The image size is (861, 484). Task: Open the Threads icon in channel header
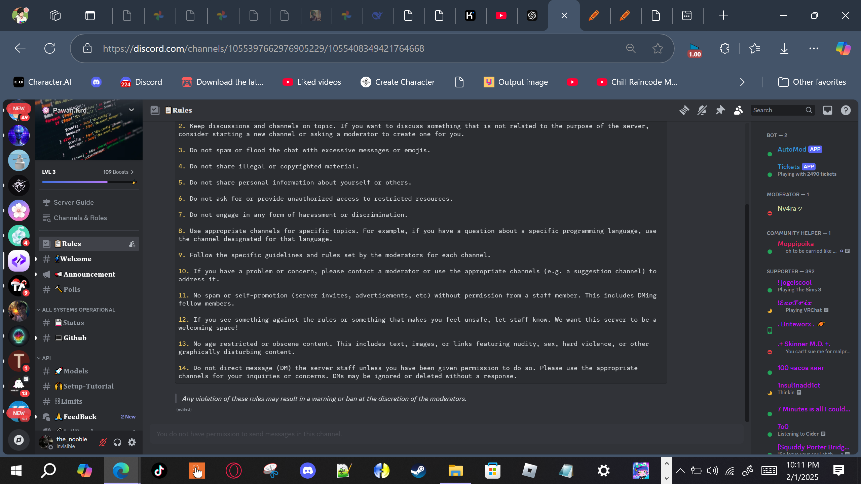coord(684,110)
